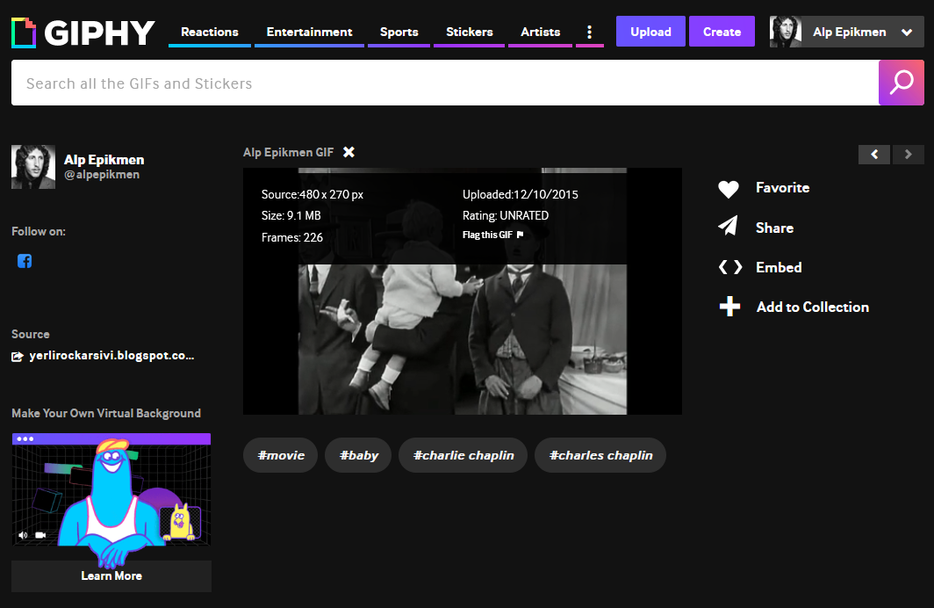934x608 pixels.
Task: Click Flag this GIF link
Action: [487, 235]
